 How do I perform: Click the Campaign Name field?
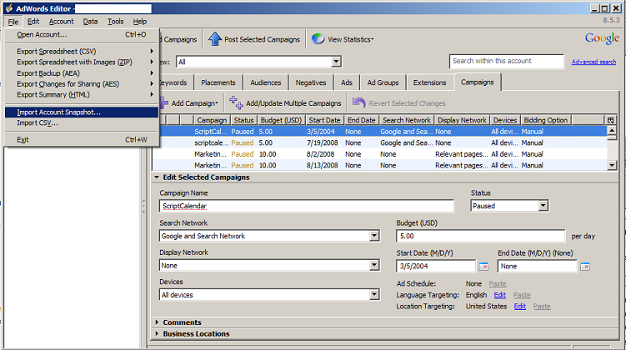click(x=306, y=206)
